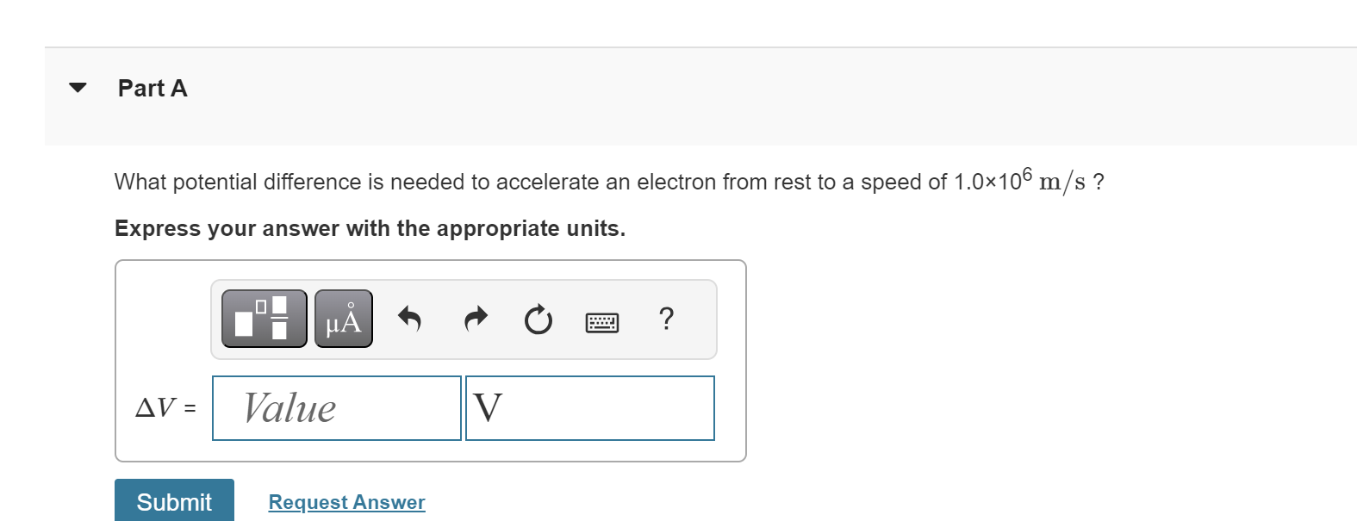Reset the answer field with circular arrow
Screen dimensions: 1357x521
536,317
